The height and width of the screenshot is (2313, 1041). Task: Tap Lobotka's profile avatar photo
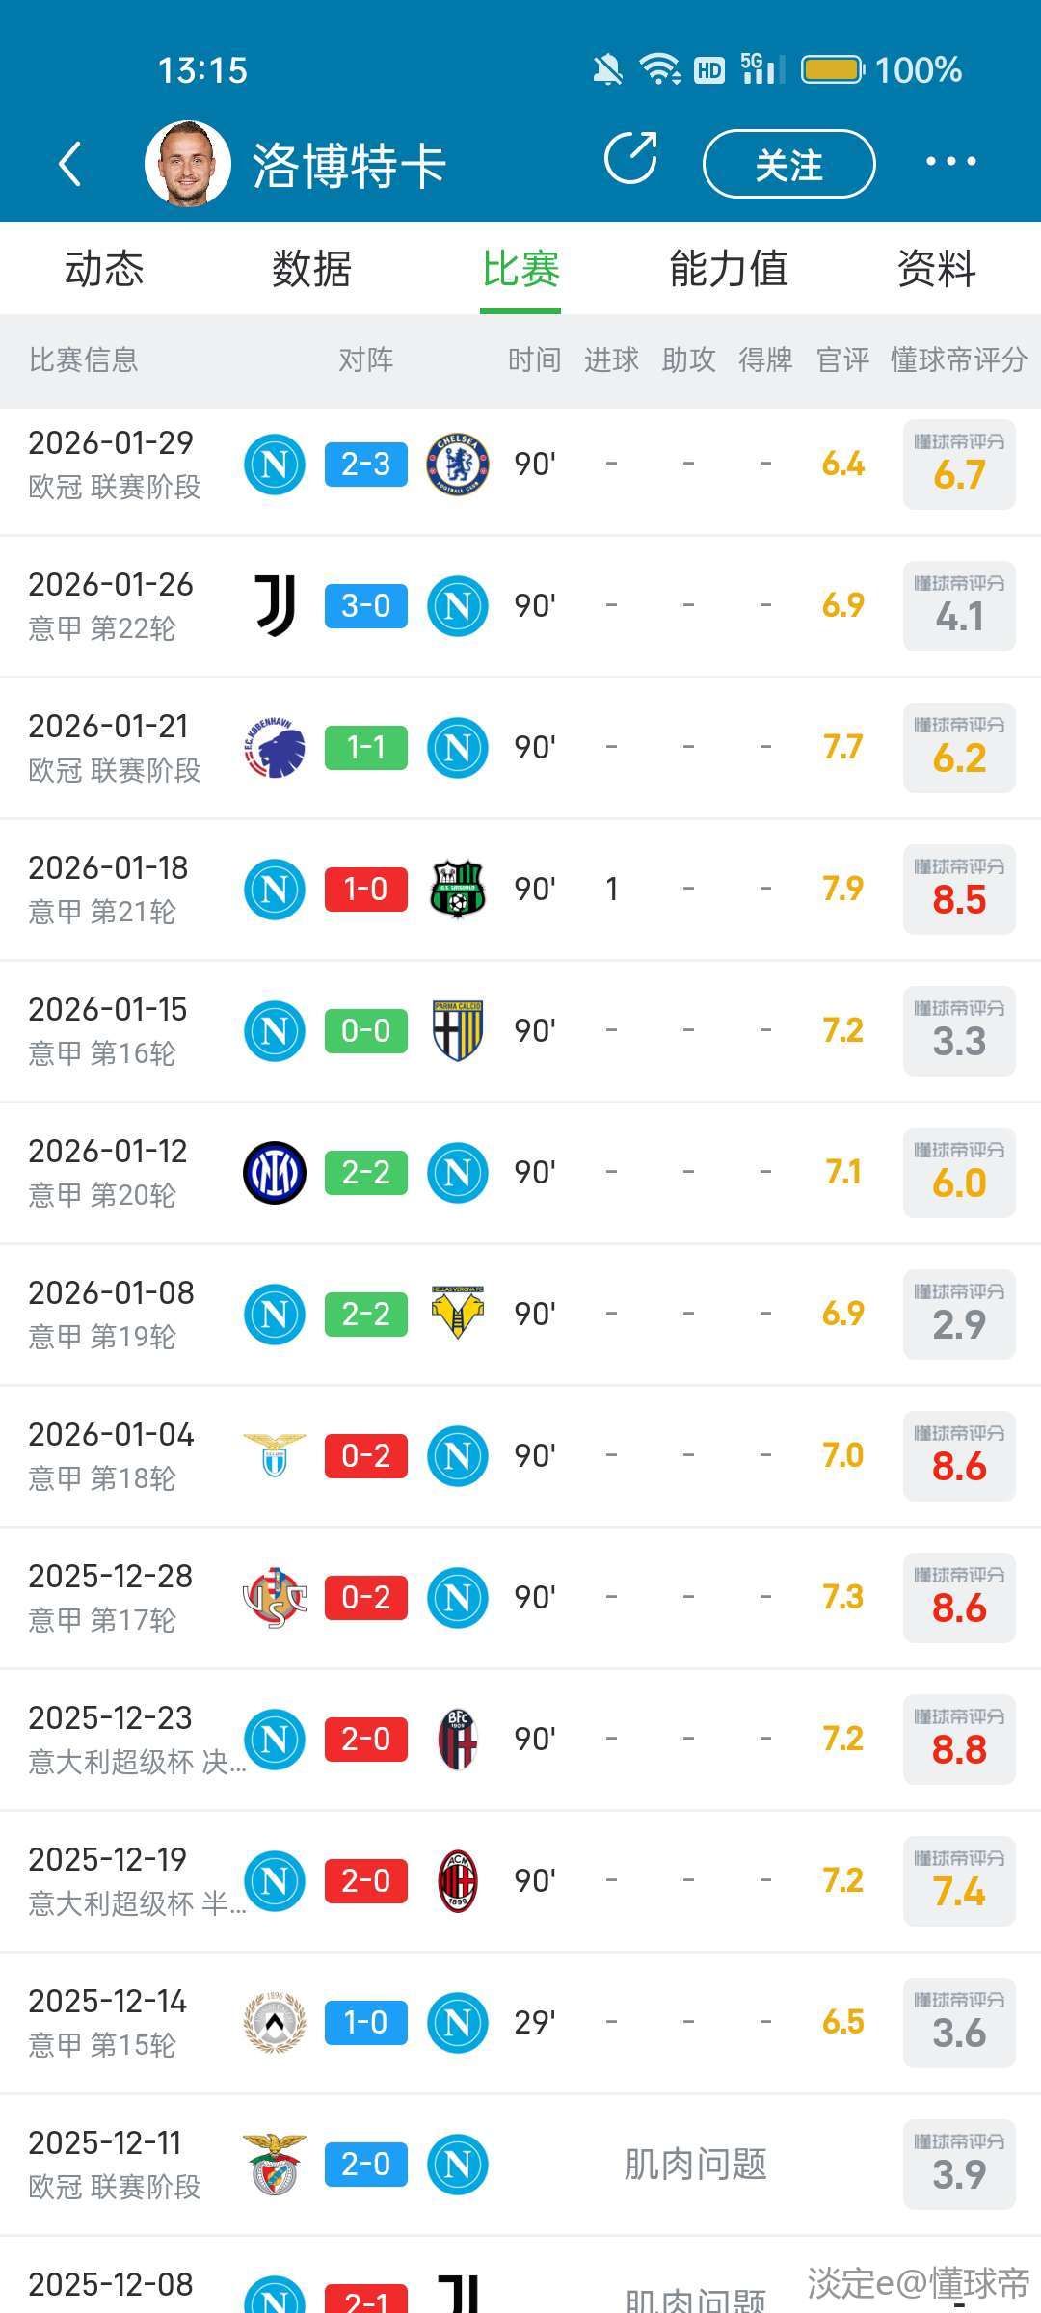(188, 164)
